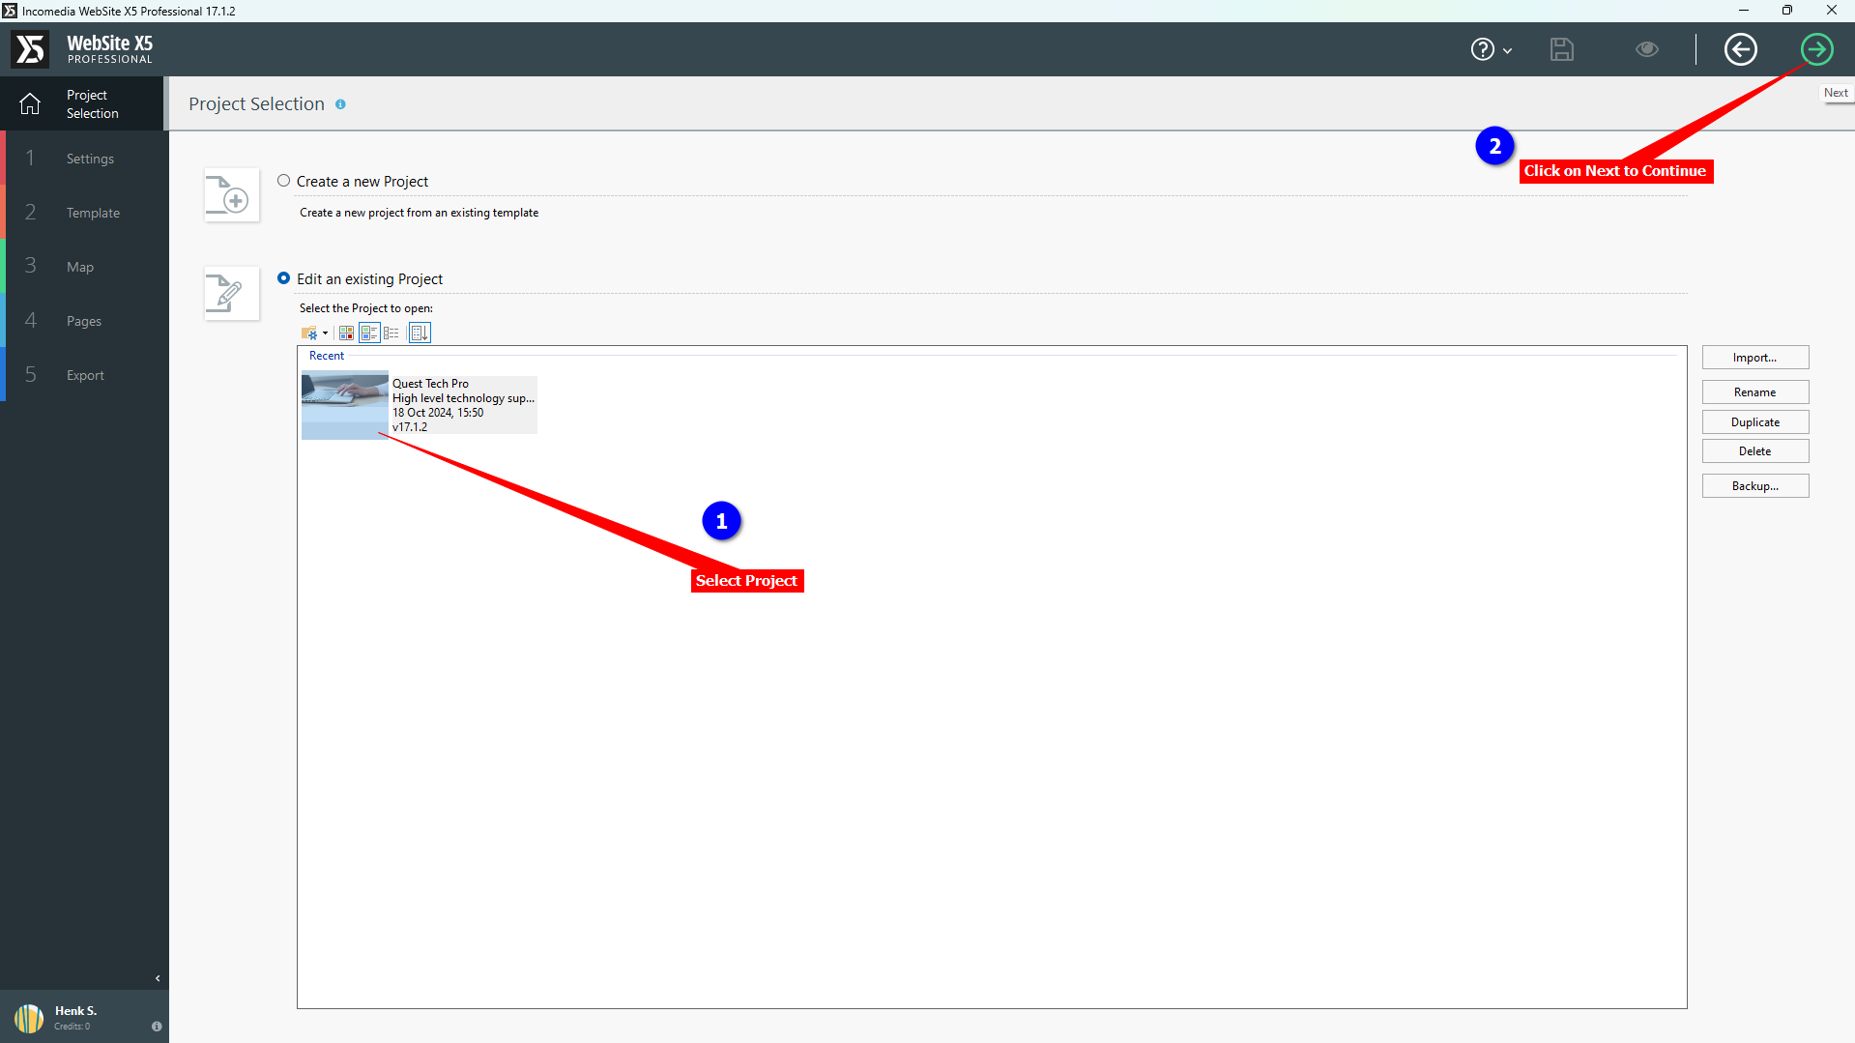
Task: Expand the projects folder dropdown arrow
Action: click(325, 333)
